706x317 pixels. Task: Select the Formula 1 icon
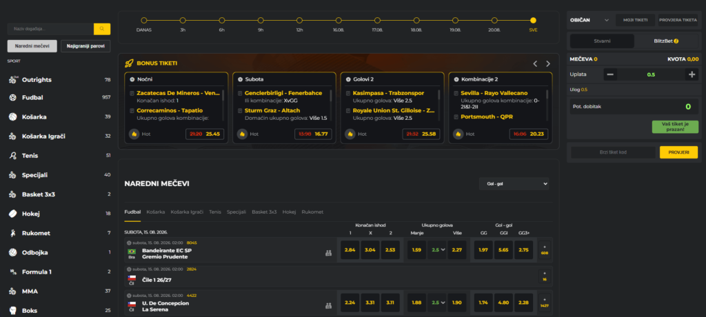(x=13, y=272)
